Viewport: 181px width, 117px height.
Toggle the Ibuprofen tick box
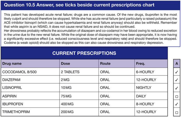pos(177,104)
